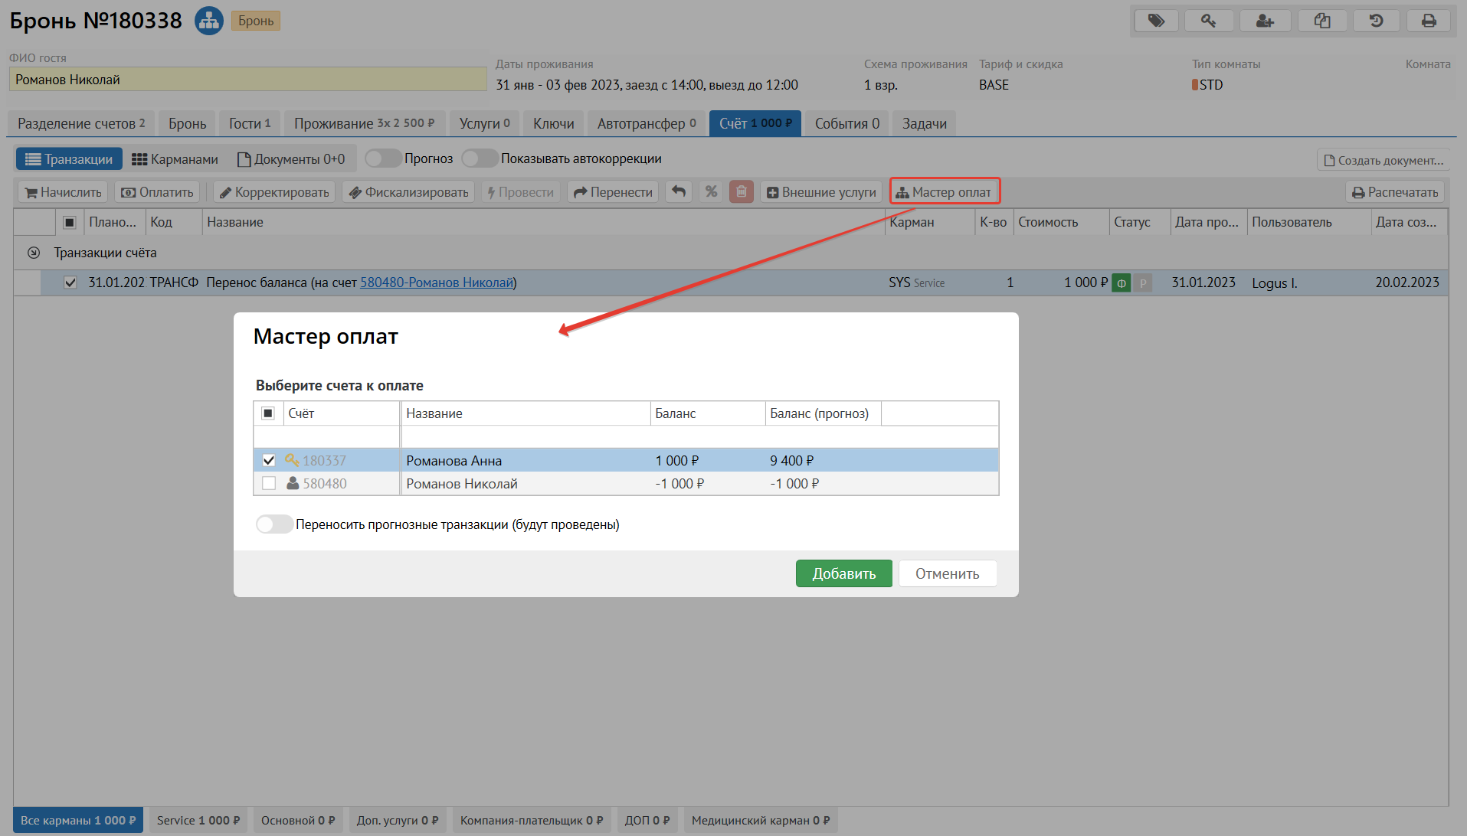Click the key icon in top toolbar
The width and height of the screenshot is (1467, 836).
coord(1209,21)
